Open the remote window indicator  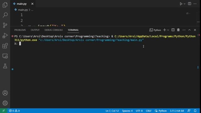pyautogui.click(x=3, y=111)
